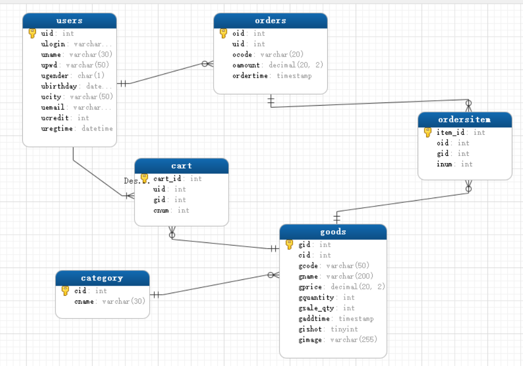
Task: Click the inum int column
Action: (x=454, y=164)
